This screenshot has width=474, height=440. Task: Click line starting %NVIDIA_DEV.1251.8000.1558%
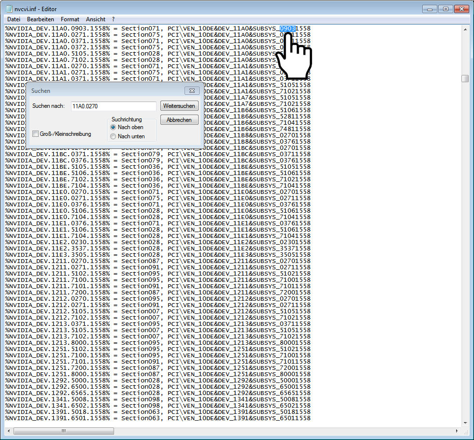[x=158, y=374]
